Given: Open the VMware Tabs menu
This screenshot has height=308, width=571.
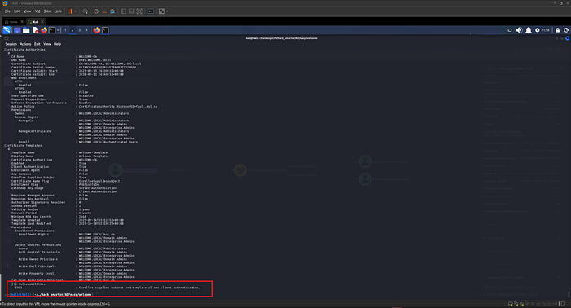Looking at the screenshot, I should (47, 11).
